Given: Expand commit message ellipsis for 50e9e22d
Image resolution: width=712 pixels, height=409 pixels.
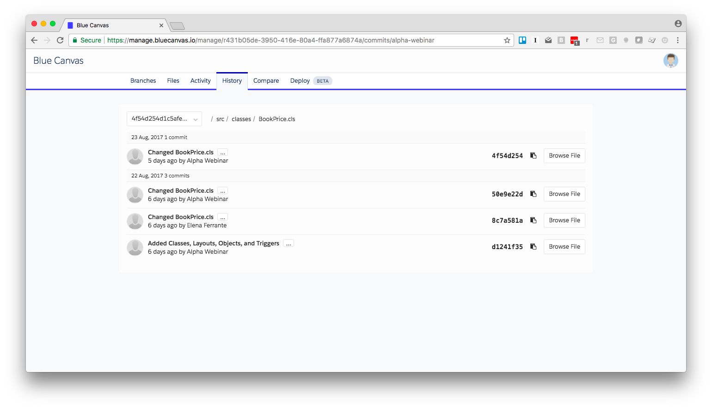Looking at the screenshot, I should pos(222,191).
